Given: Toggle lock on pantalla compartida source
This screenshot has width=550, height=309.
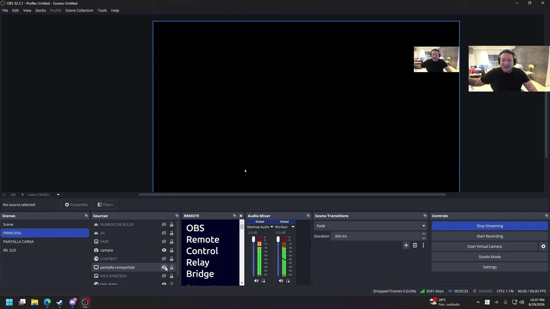Looking at the screenshot, I should click(171, 267).
